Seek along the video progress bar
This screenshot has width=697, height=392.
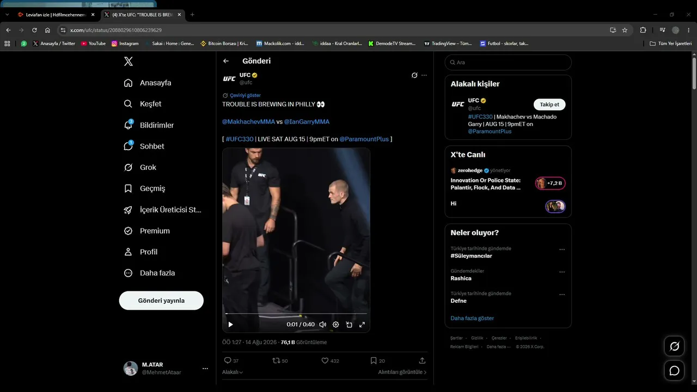[296, 314]
